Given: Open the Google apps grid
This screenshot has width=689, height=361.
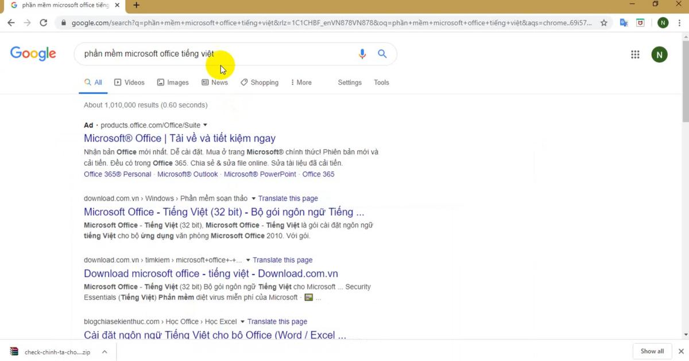Looking at the screenshot, I should tap(635, 54).
